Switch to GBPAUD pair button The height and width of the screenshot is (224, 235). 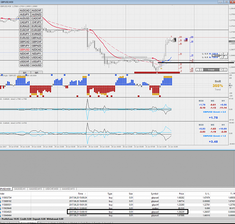click(36, 38)
